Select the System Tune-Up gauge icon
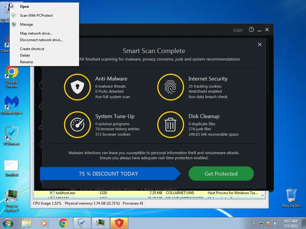The width and height of the screenshot is (306, 229). click(x=77, y=125)
